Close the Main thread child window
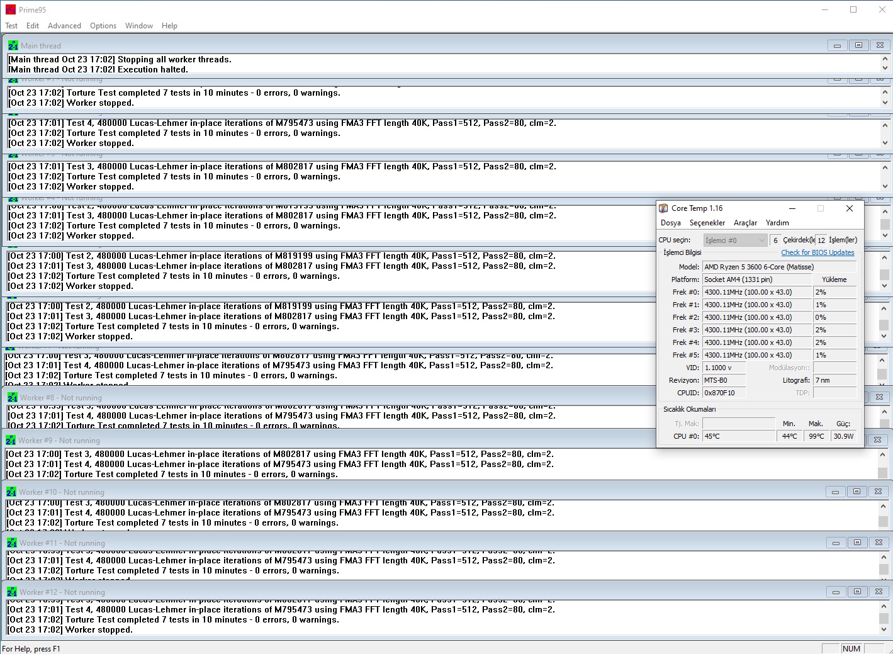The width and height of the screenshot is (893, 654). point(880,45)
